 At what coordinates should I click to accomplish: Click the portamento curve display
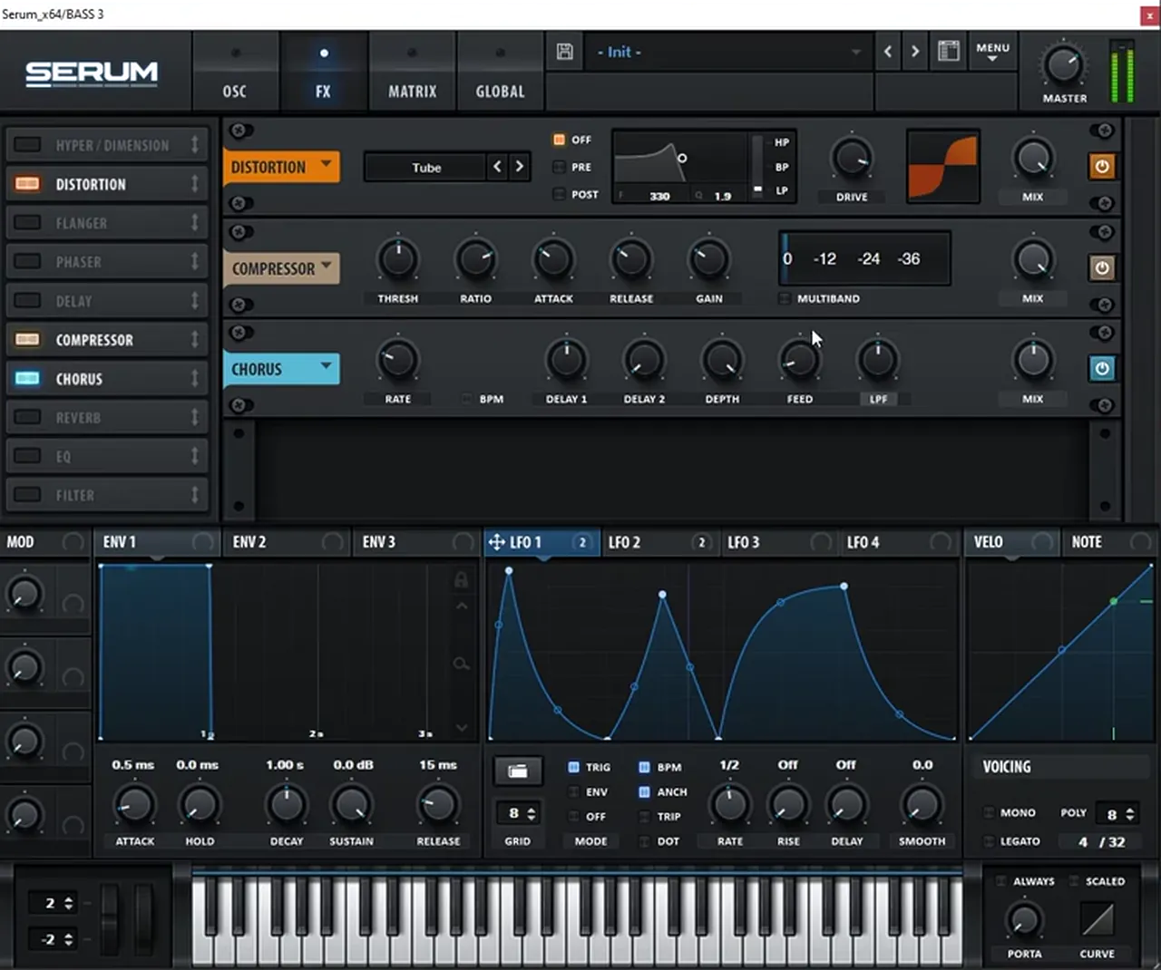tap(1098, 920)
